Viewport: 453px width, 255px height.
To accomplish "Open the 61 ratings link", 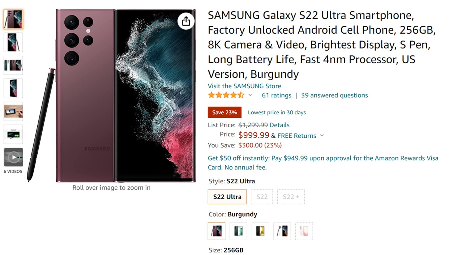I will pyautogui.click(x=276, y=95).
